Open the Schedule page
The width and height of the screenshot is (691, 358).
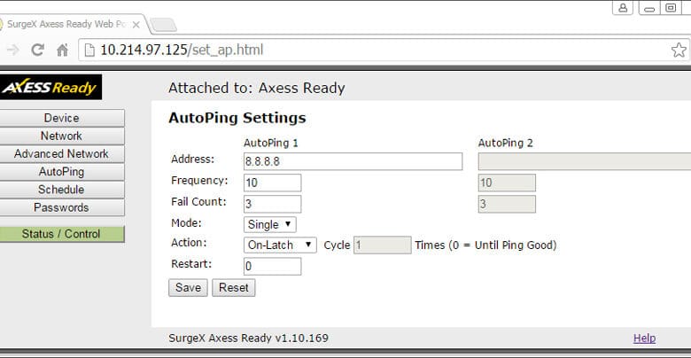(62, 190)
